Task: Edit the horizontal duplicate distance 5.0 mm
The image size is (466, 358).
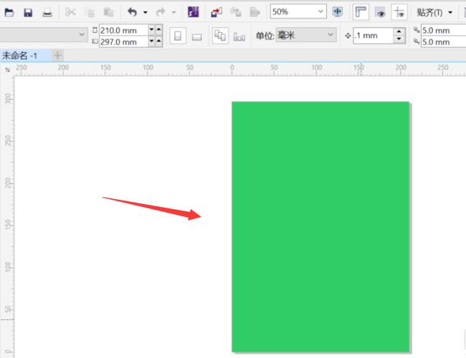Action: (443, 30)
